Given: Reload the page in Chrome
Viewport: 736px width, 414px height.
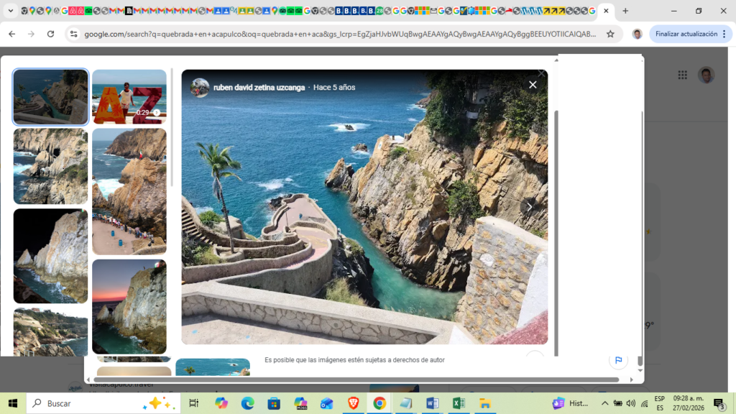Looking at the screenshot, I should 50,34.
